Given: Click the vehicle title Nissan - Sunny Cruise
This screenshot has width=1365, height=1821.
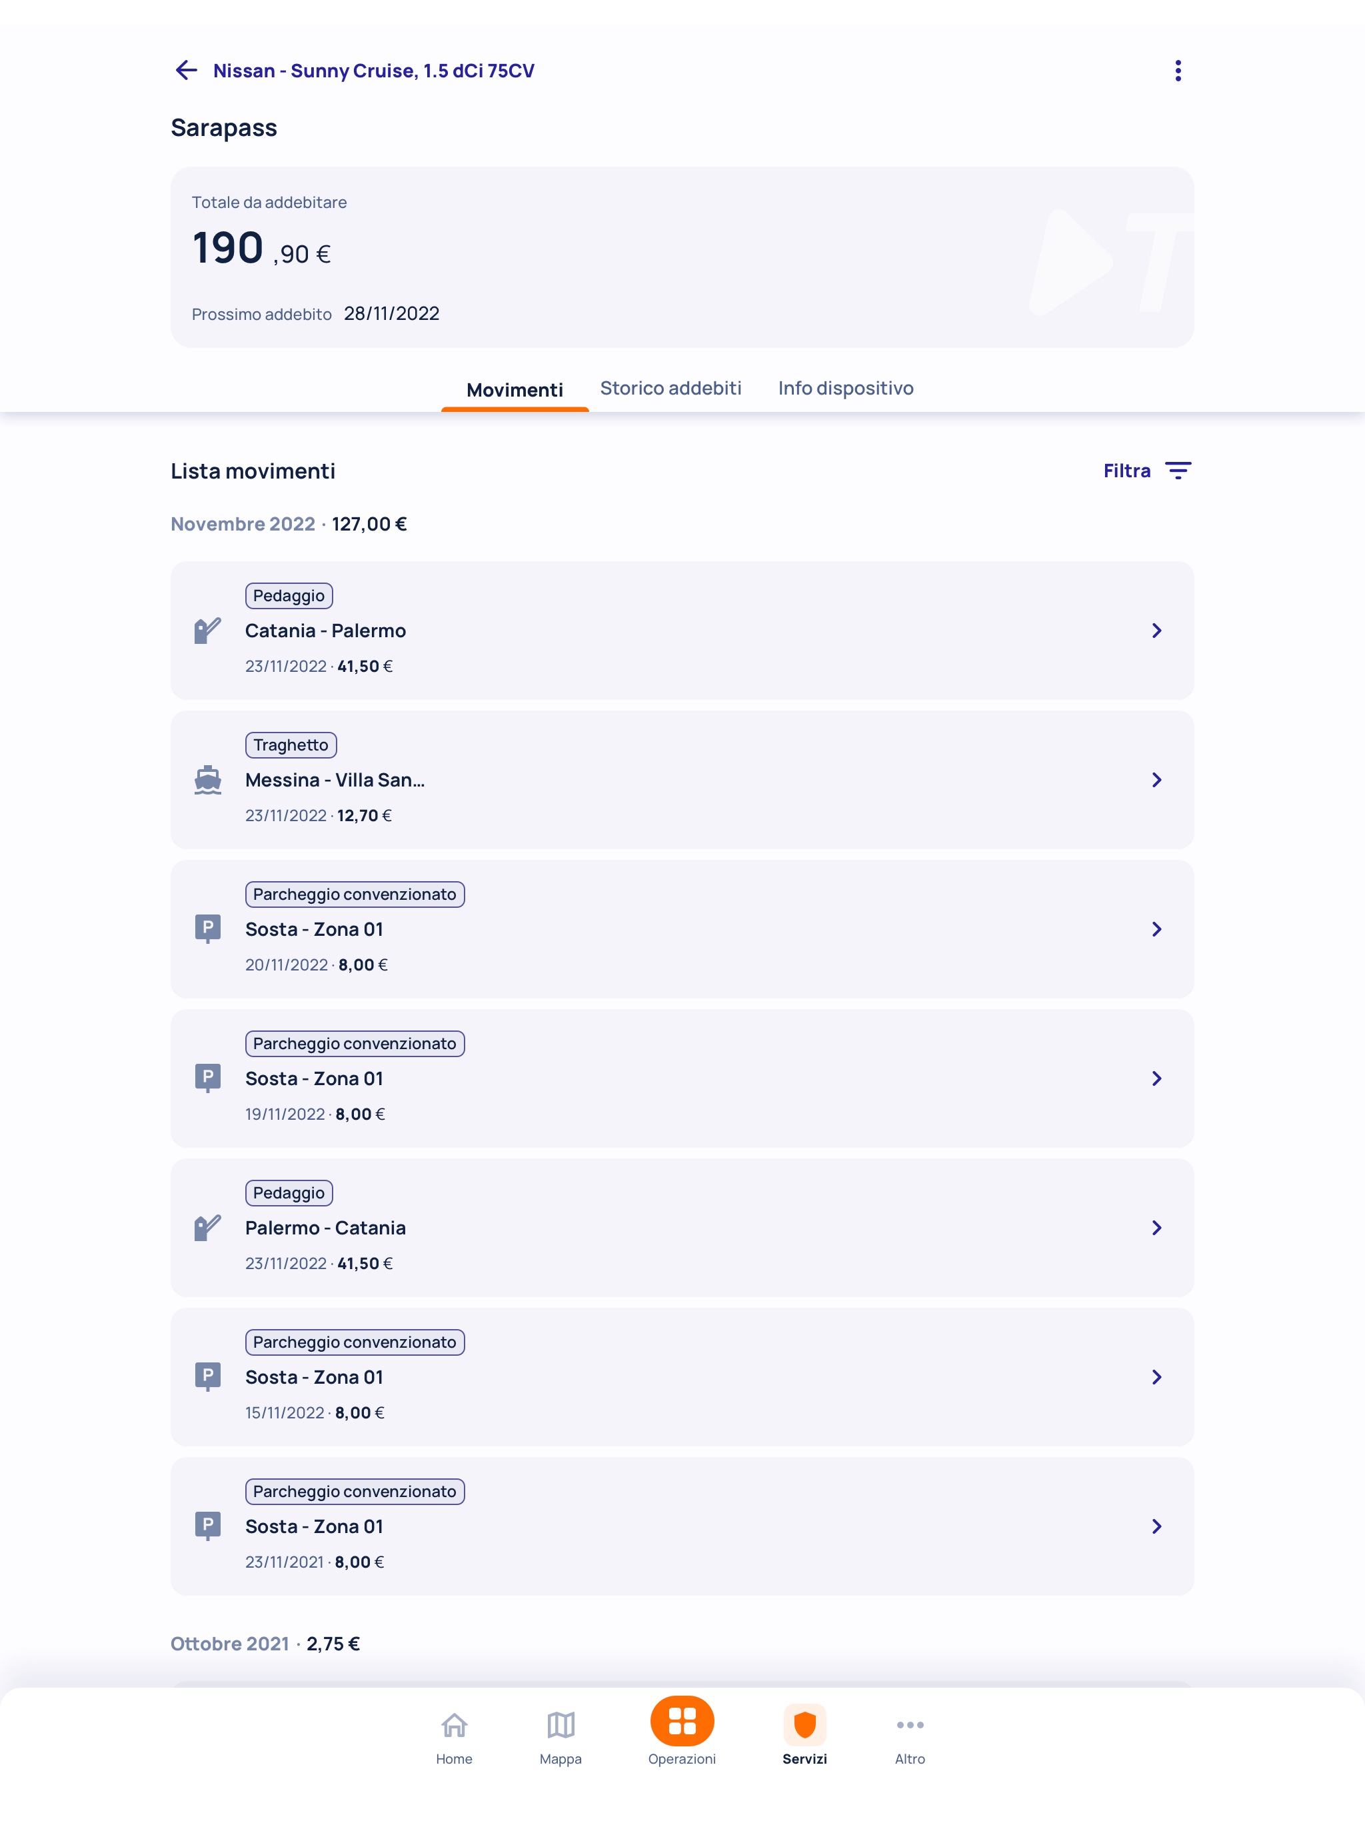Looking at the screenshot, I should pyautogui.click(x=374, y=71).
